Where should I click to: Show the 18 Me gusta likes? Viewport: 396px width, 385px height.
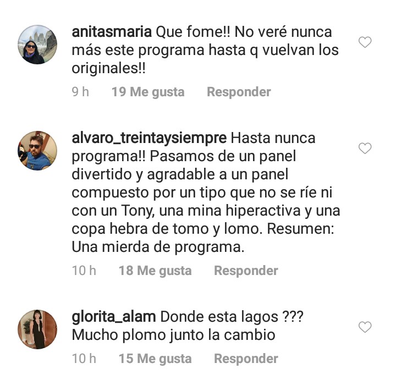click(155, 271)
